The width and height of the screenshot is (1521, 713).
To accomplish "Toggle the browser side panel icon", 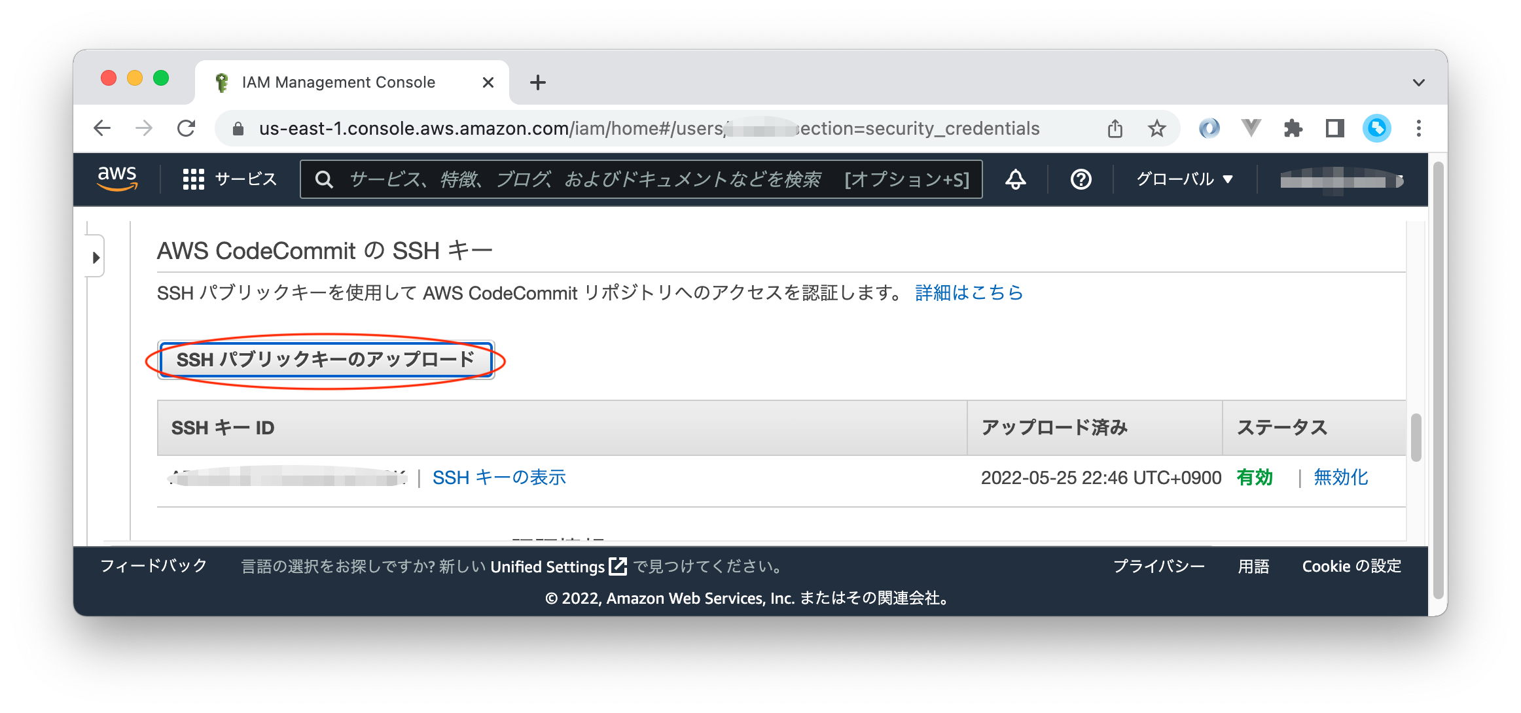I will pos(1334,128).
